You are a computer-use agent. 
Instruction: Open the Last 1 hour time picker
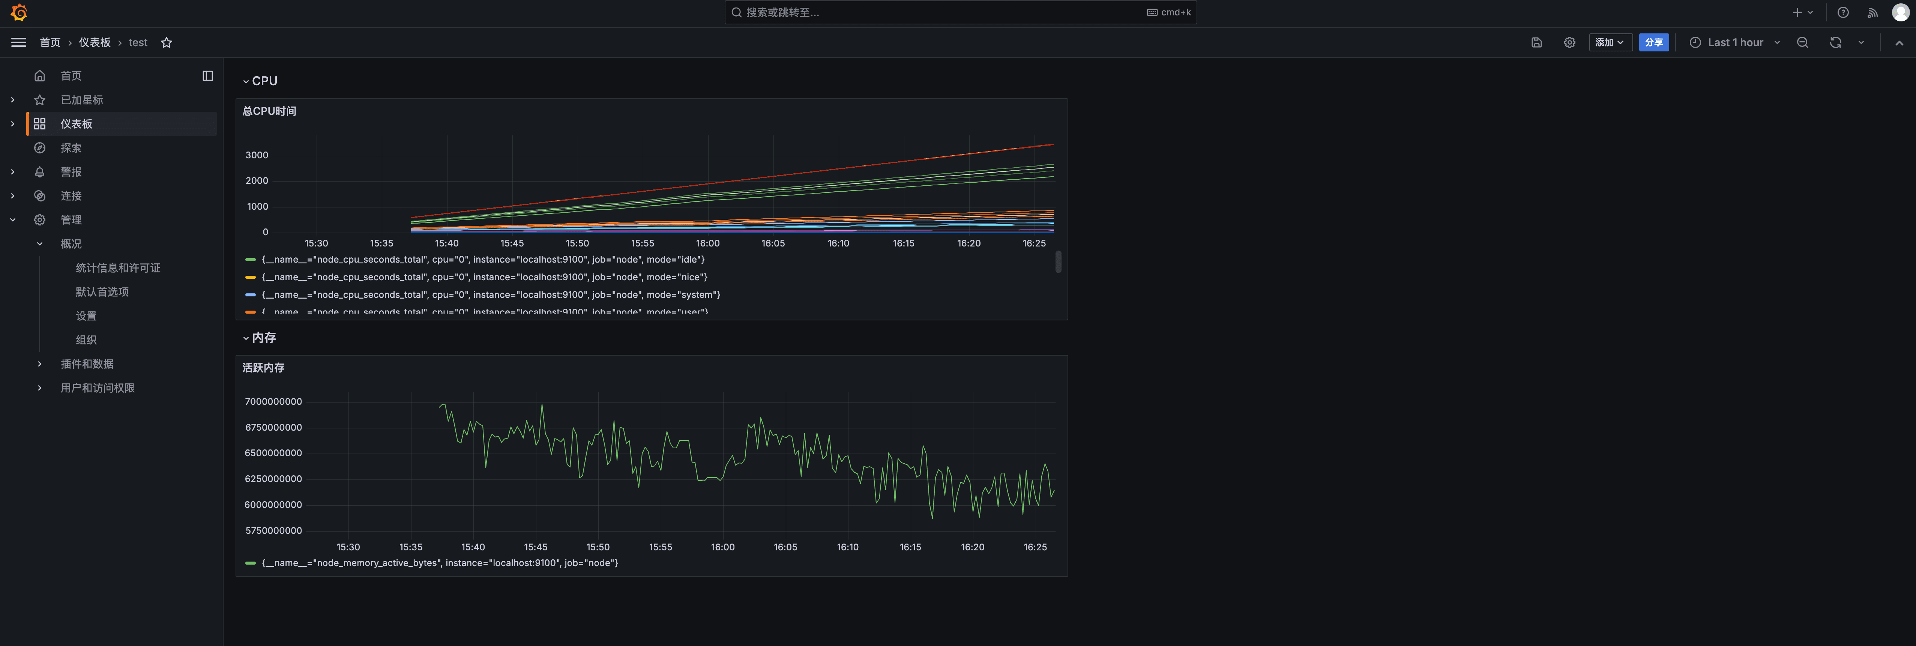(1734, 42)
